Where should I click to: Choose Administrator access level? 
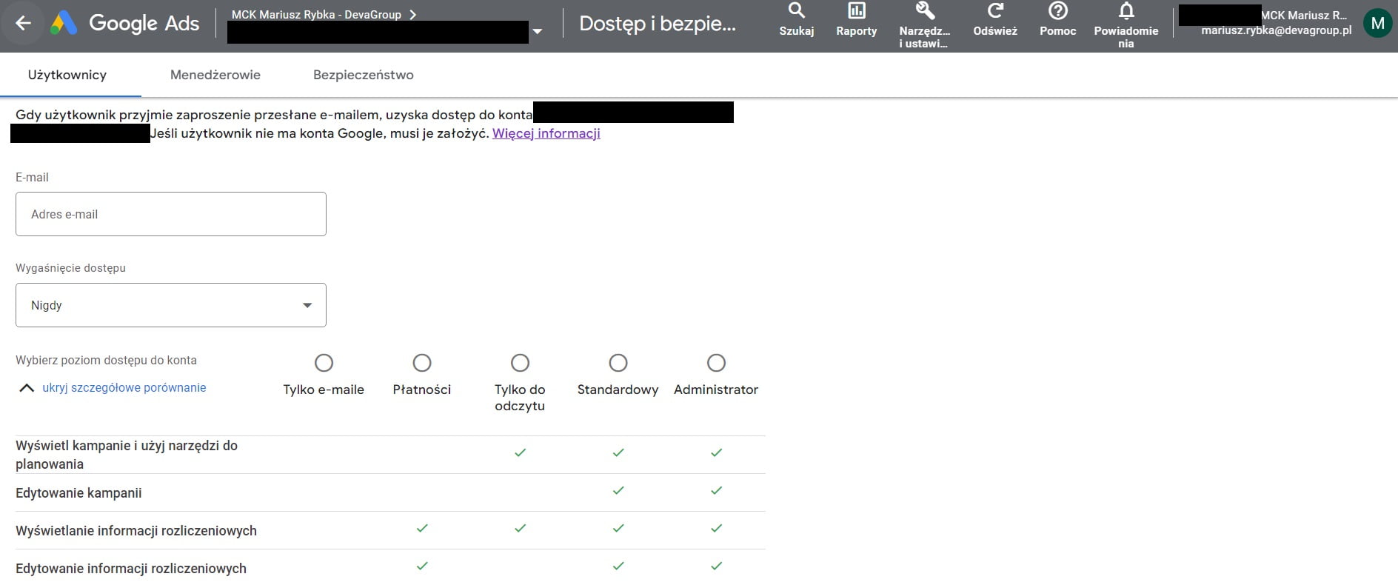click(x=716, y=363)
